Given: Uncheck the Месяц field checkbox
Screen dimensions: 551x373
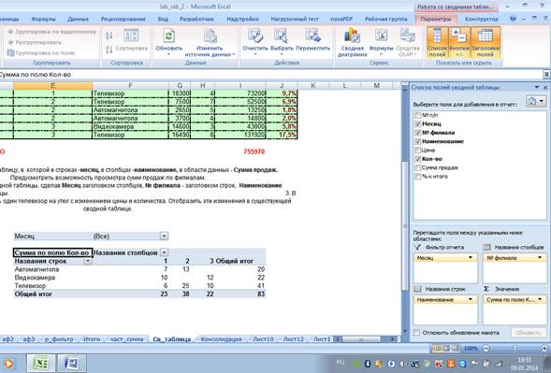Looking at the screenshot, I should [418, 124].
